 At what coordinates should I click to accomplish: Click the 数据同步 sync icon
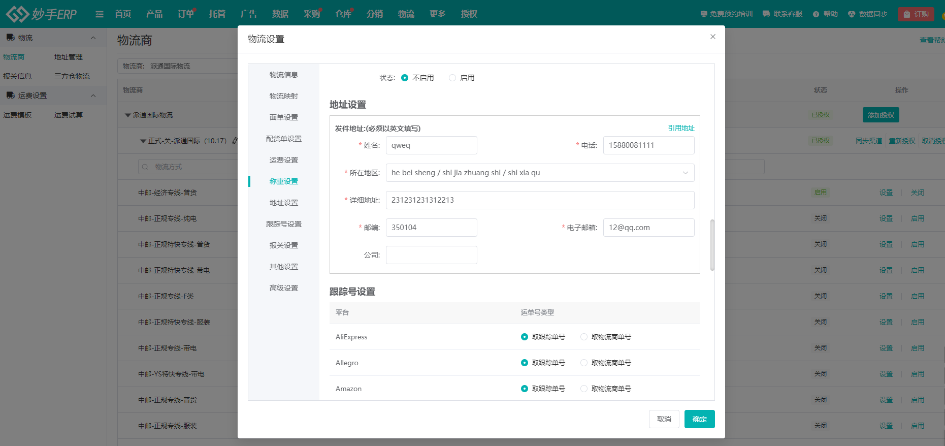click(x=852, y=14)
